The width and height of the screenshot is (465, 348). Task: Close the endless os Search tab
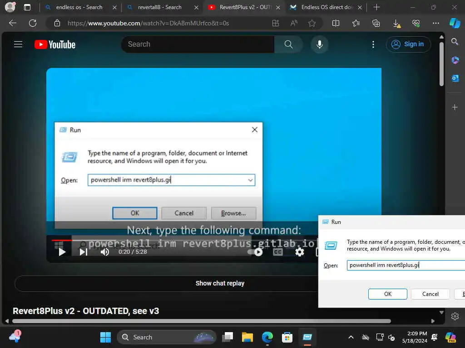114,7
